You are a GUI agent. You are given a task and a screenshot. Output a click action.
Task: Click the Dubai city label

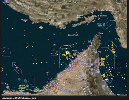(x=72, y=65)
